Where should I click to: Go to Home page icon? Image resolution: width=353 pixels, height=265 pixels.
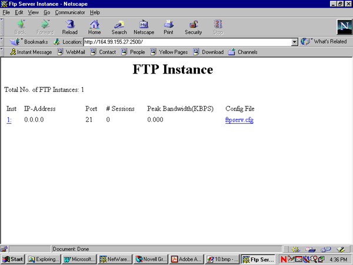[94, 26]
